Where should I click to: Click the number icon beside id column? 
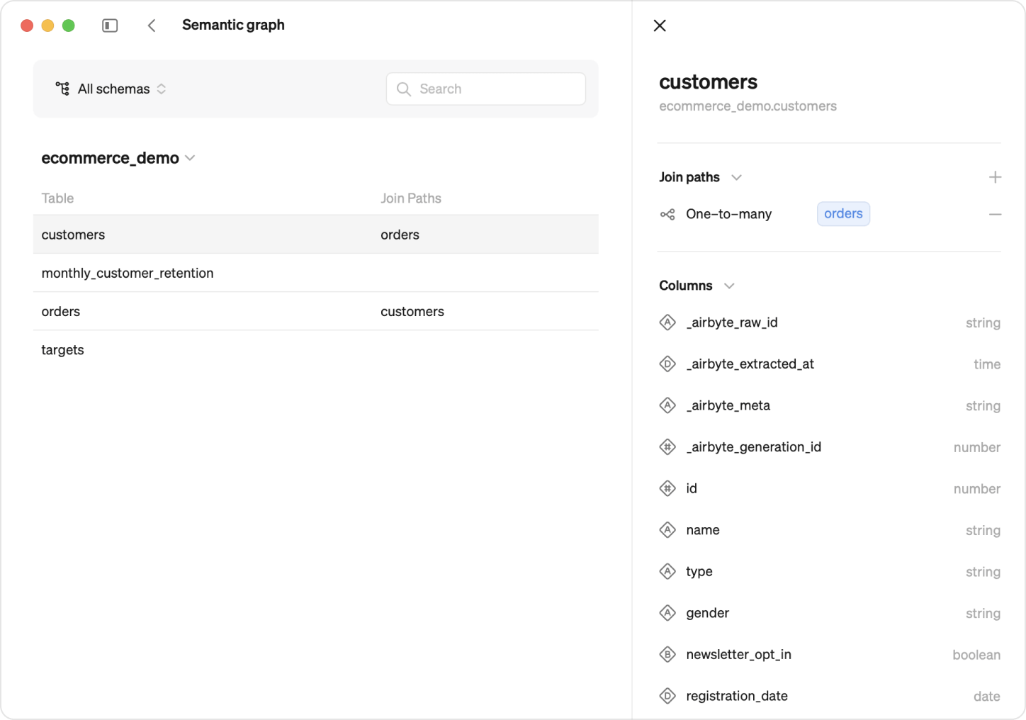pos(667,489)
